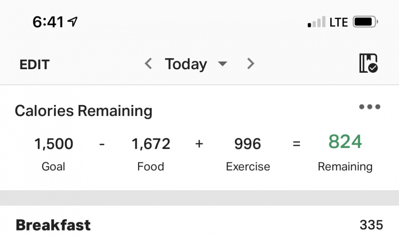The height and width of the screenshot is (238, 399).
Task: Tap the battery indicator icon
Action: click(x=365, y=22)
